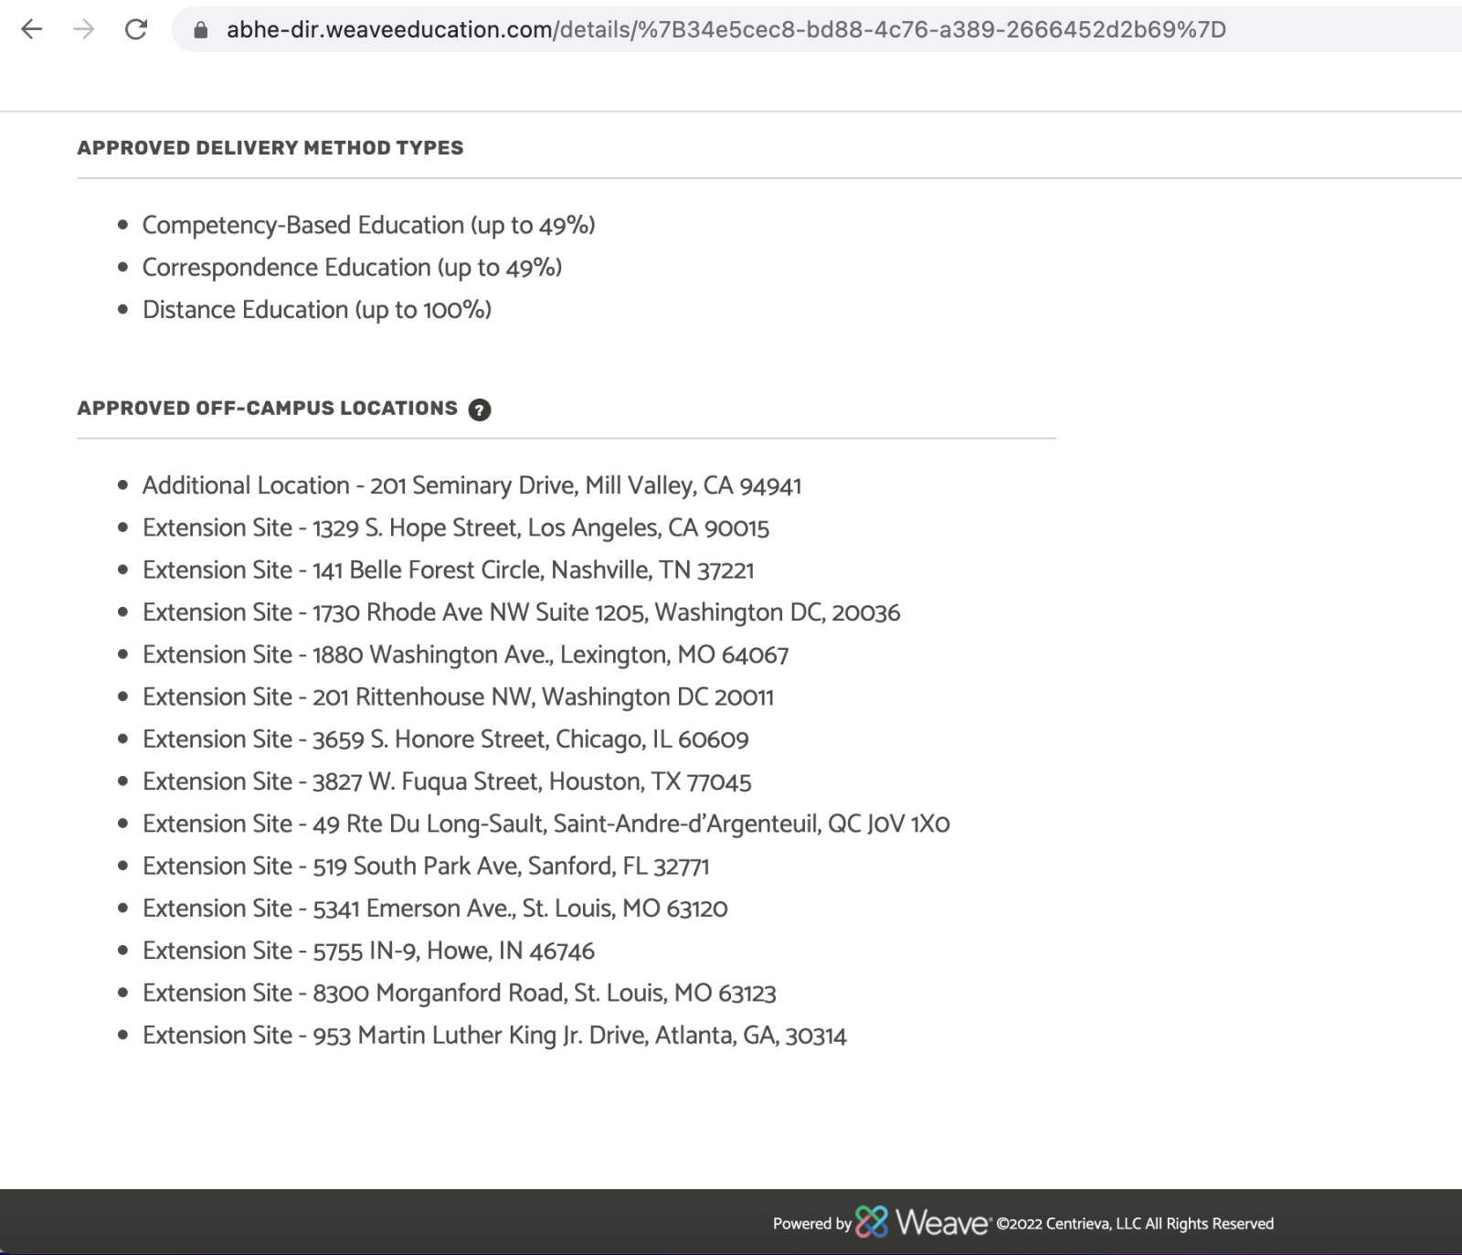Viewport: 1462px width, 1255px height.
Task: Click the browser back arrow
Action: (x=34, y=30)
